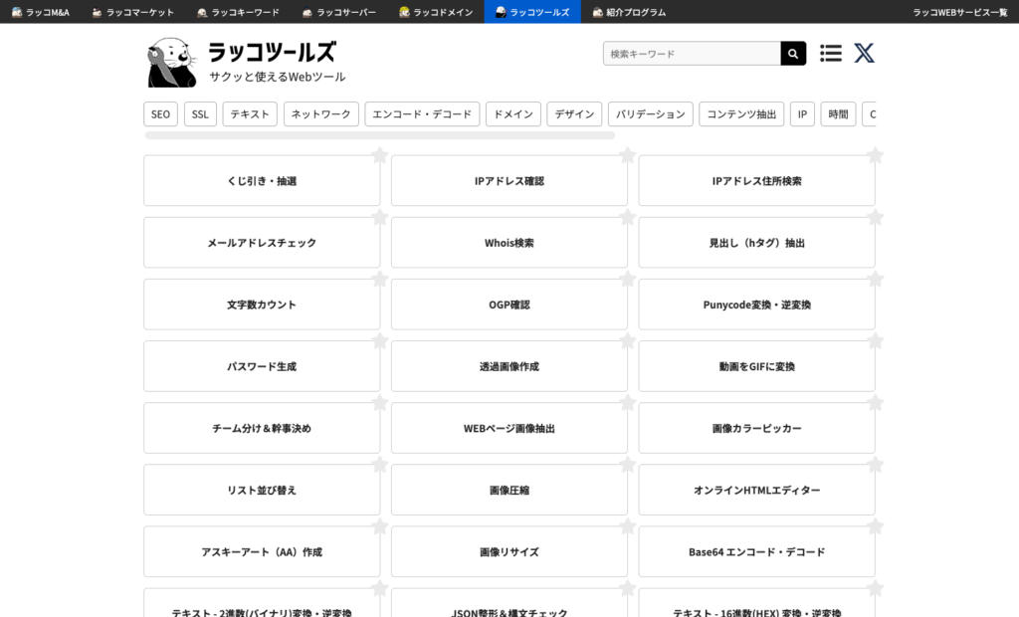The height and width of the screenshot is (617, 1019).
Task: Favorite star on 動画をGIFに変換 card
Action: click(875, 340)
